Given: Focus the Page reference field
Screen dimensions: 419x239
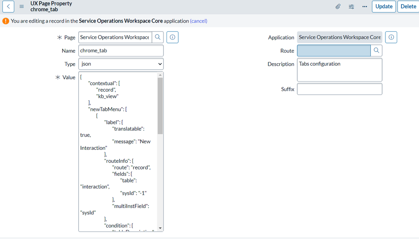Looking at the screenshot, I should point(115,37).
